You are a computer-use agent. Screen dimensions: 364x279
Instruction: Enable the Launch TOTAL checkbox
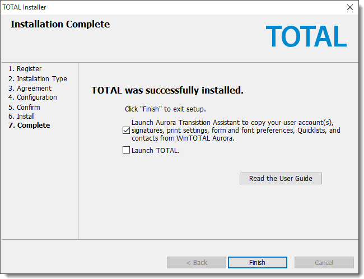(126, 150)
